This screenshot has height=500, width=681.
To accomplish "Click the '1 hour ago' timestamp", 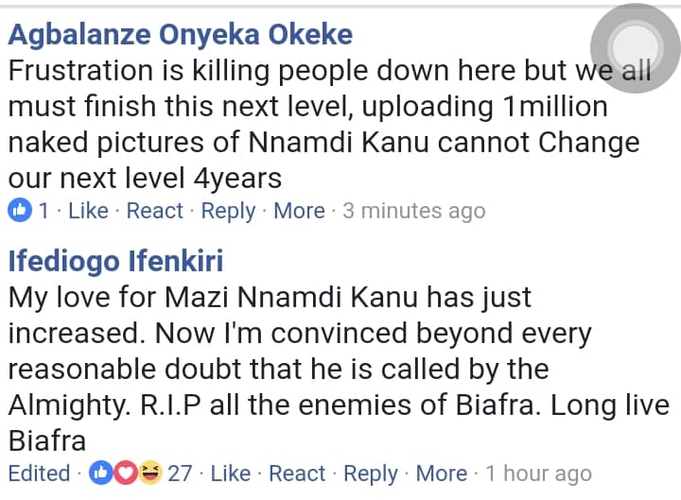I will tap(538, 473).
